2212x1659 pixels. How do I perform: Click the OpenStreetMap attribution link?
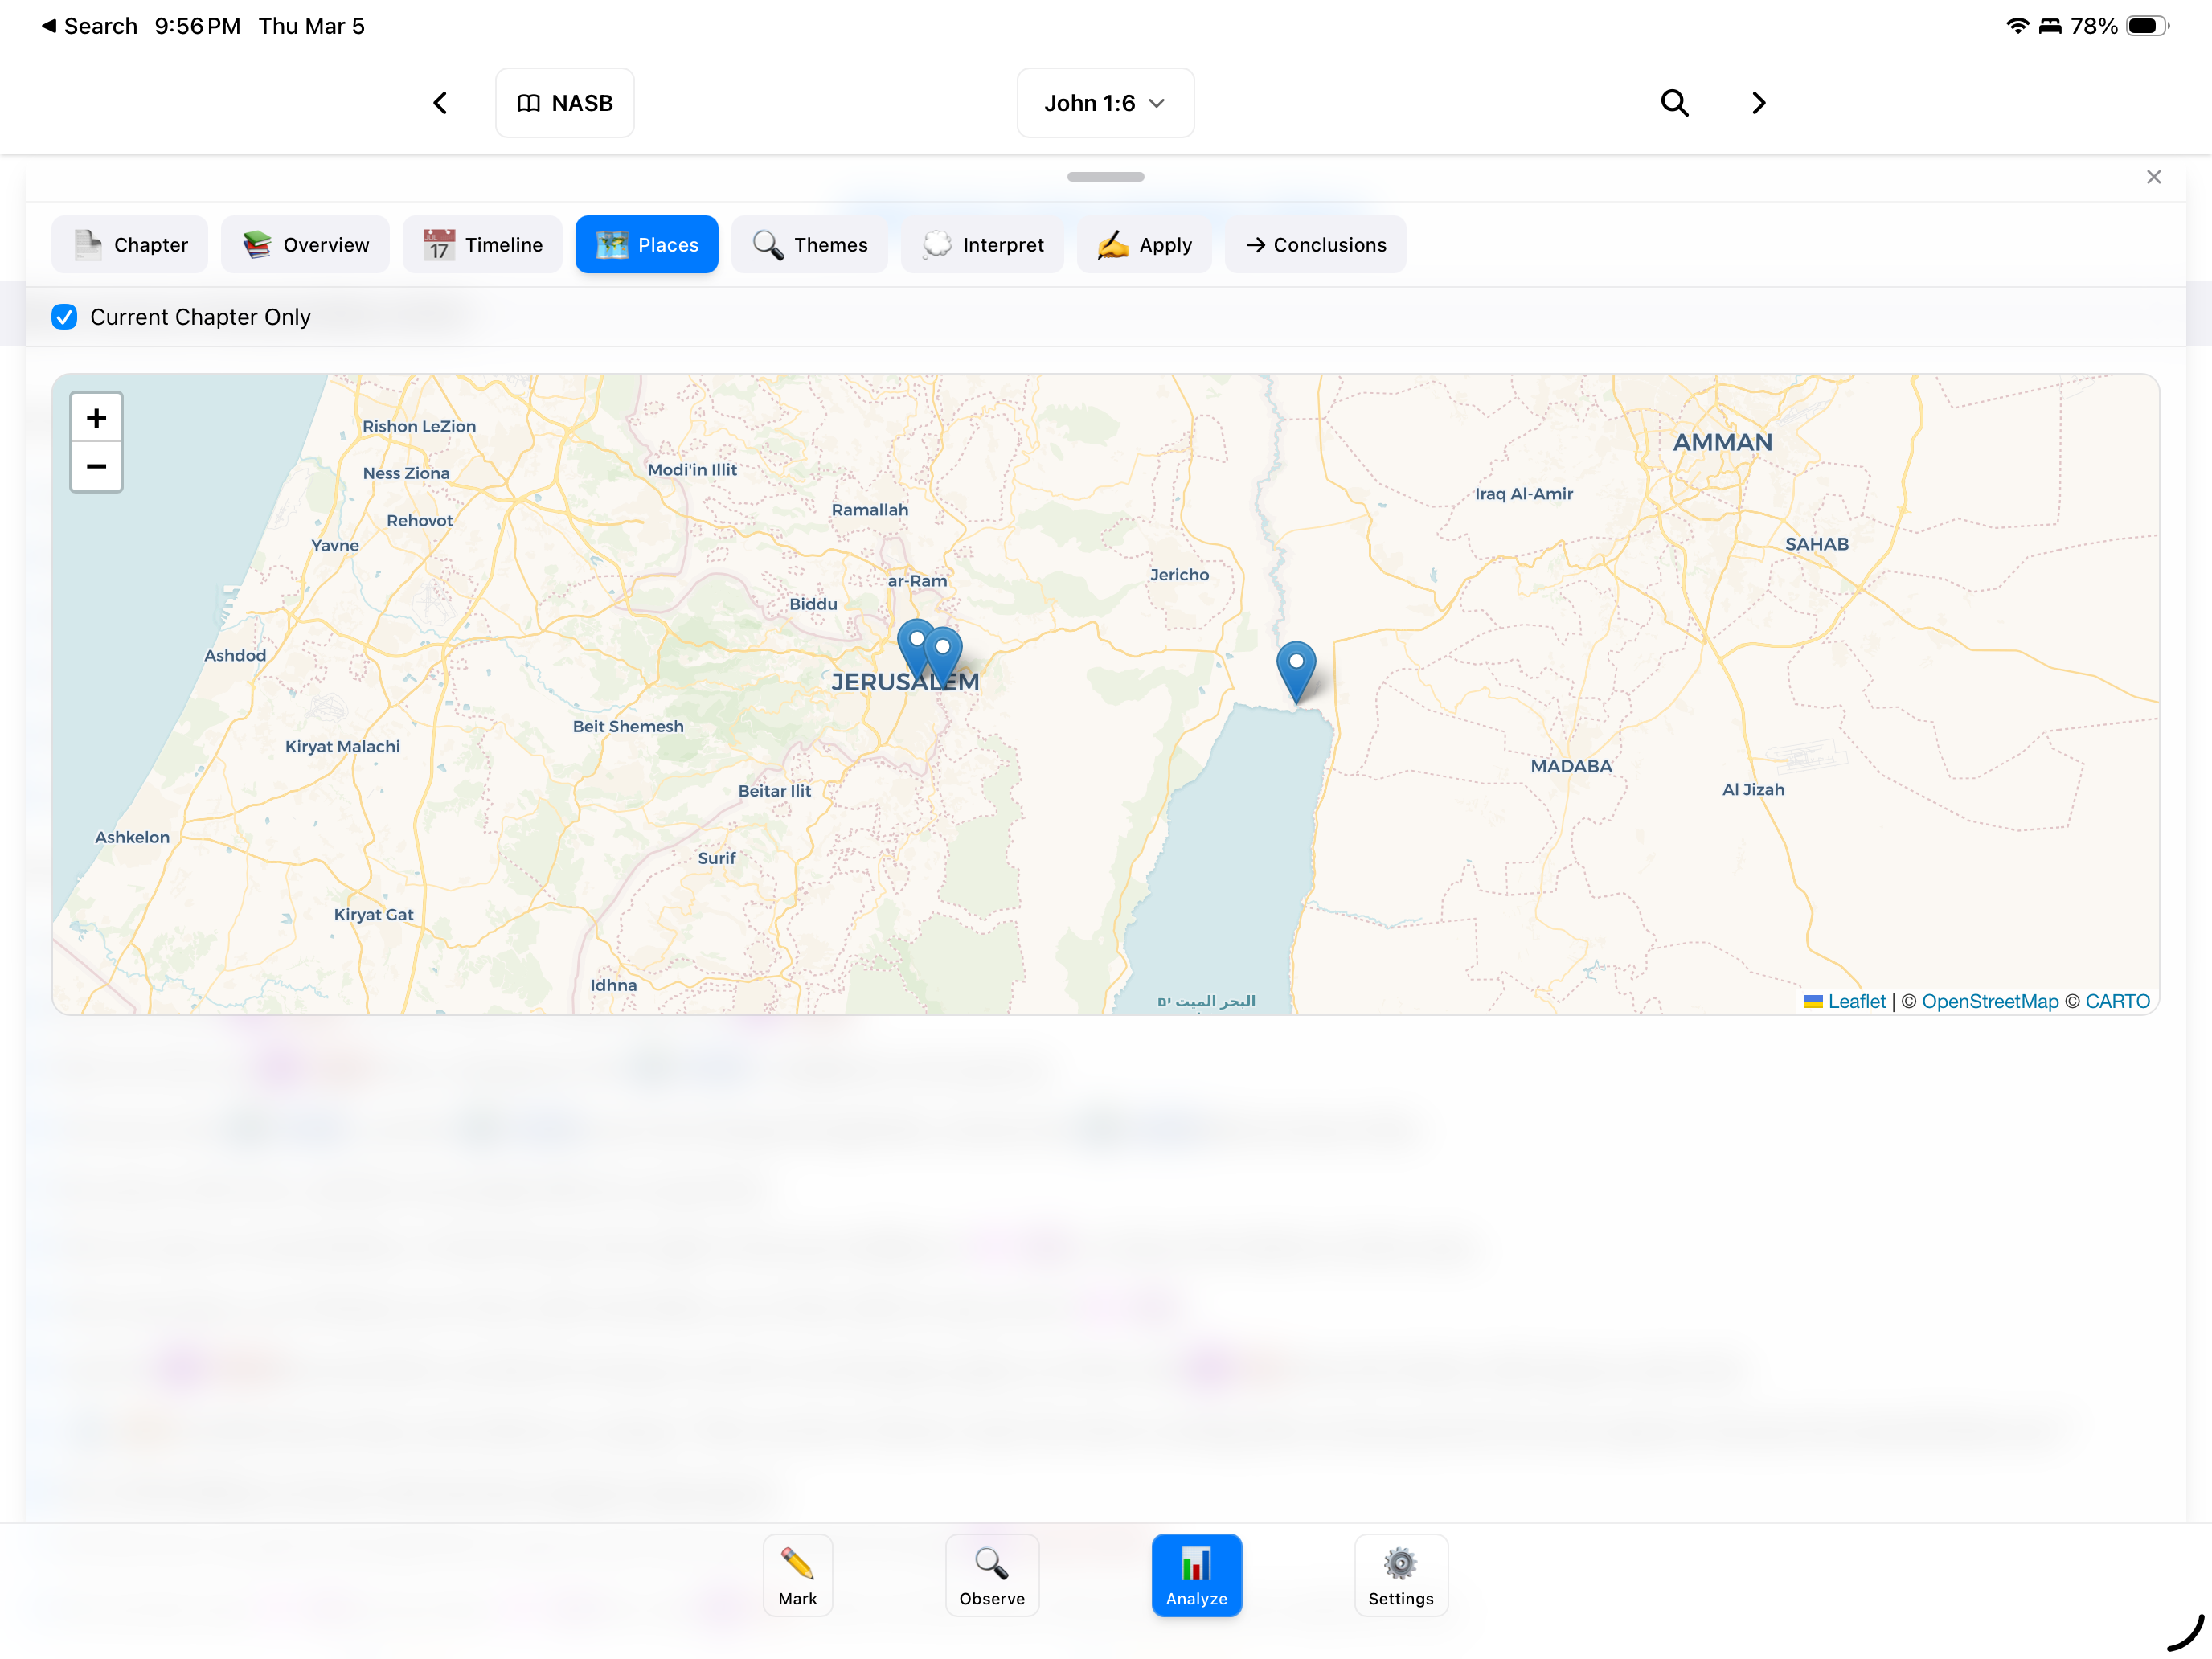pos(1990,1001)
